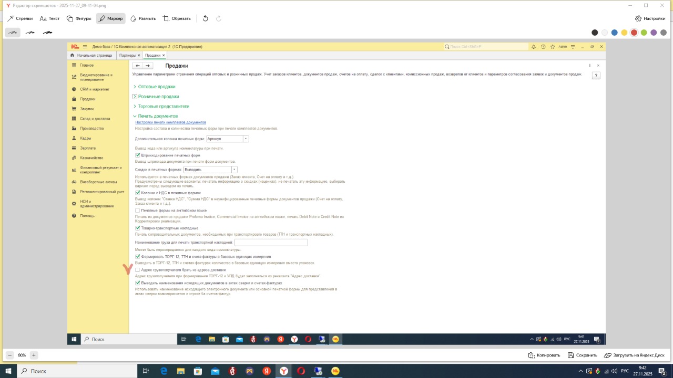Zoom in with the plus button
The image size is (673, 378).
pyautogui.click(x=34, y=355)
